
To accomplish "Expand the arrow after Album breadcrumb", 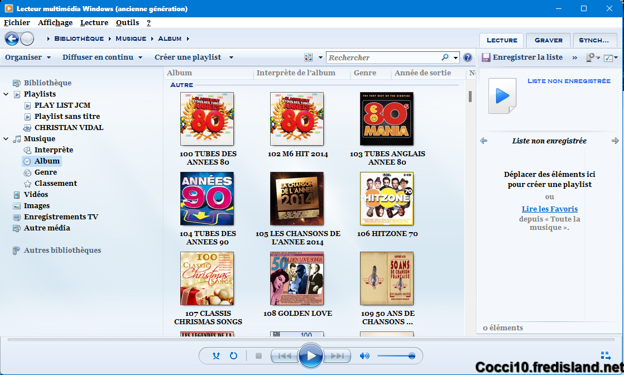I will [188, 39].
